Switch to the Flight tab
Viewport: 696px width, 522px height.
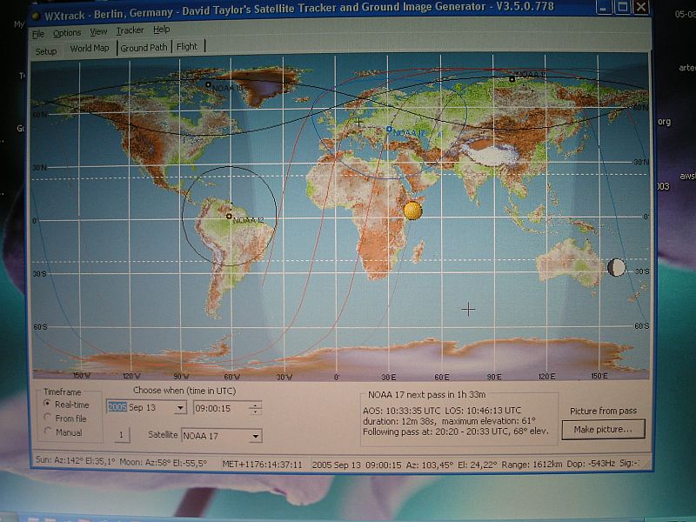pos(187,46)
